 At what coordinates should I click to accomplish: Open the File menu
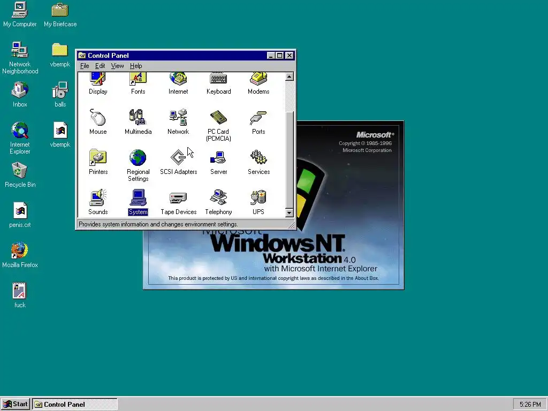[85, 66]
